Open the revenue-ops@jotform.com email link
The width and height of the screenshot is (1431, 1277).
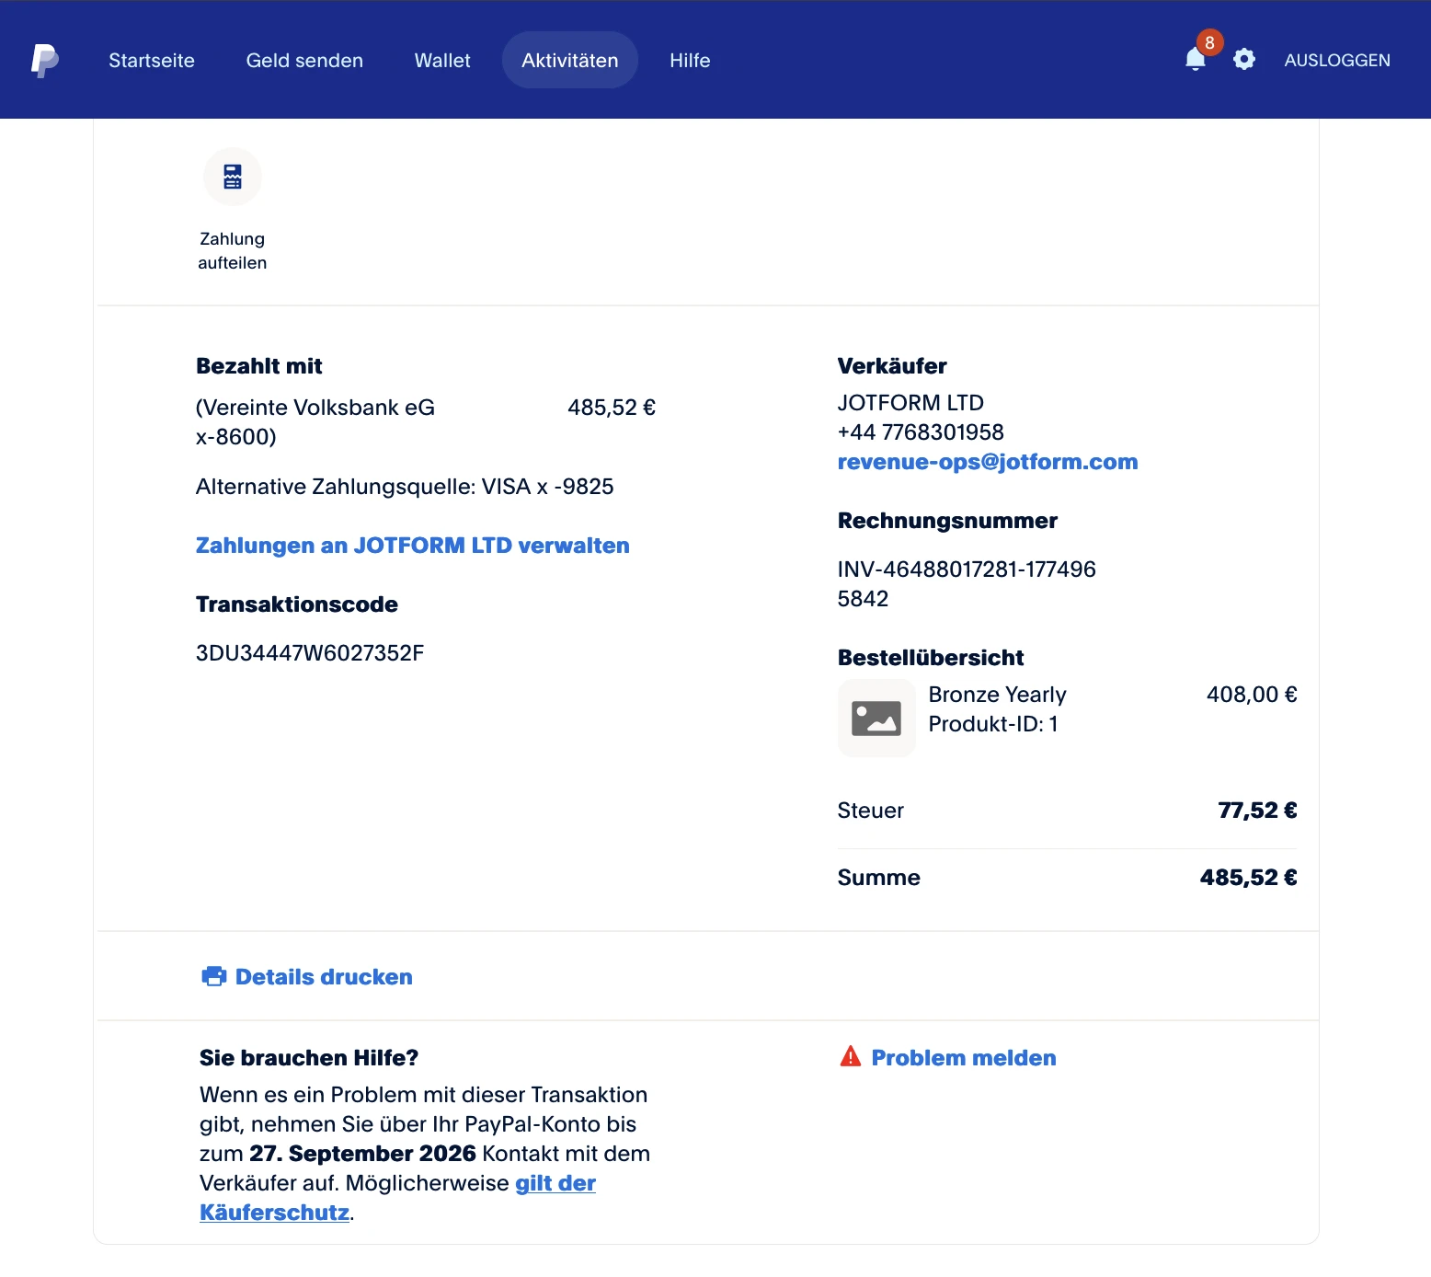[987, 461]
